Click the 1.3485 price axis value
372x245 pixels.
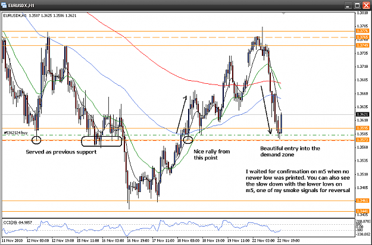point(362,187)
